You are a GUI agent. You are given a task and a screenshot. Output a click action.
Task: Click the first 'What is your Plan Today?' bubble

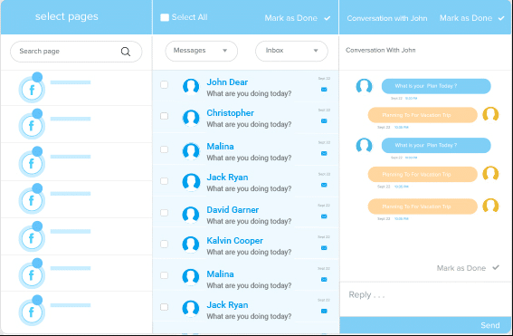coord(436,86)
